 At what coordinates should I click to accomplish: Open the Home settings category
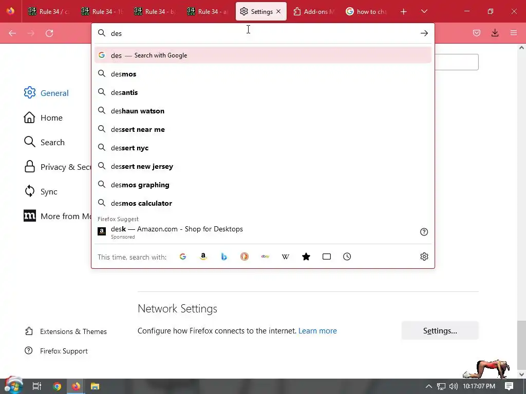coord(43,117)
